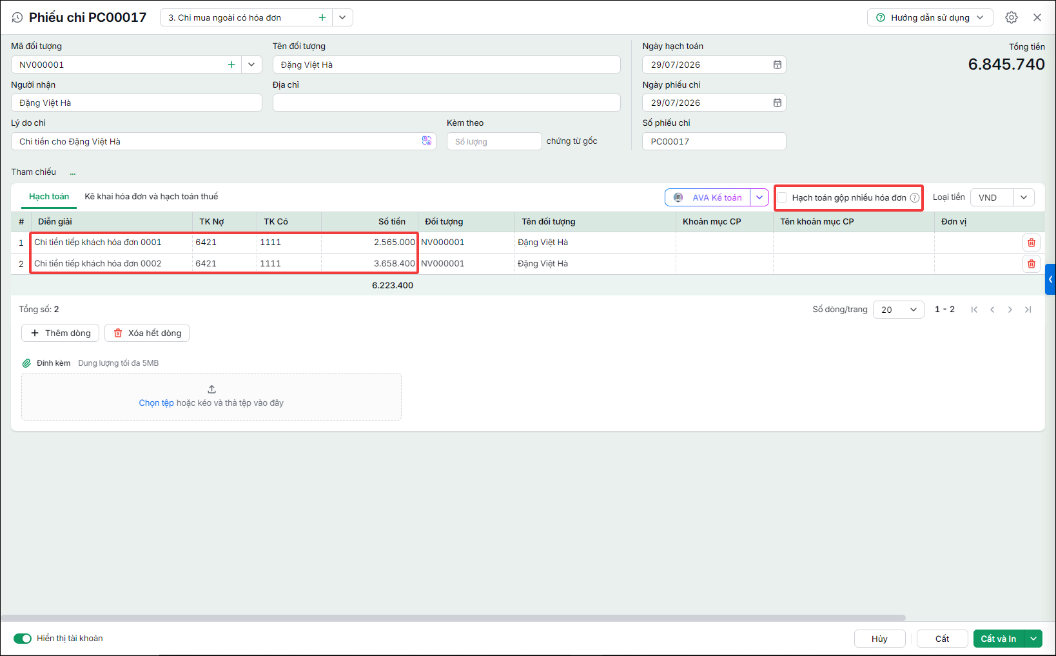Viewport: 1056px width, 656px height.
Task: Click the Cất button
Action: 942,639
